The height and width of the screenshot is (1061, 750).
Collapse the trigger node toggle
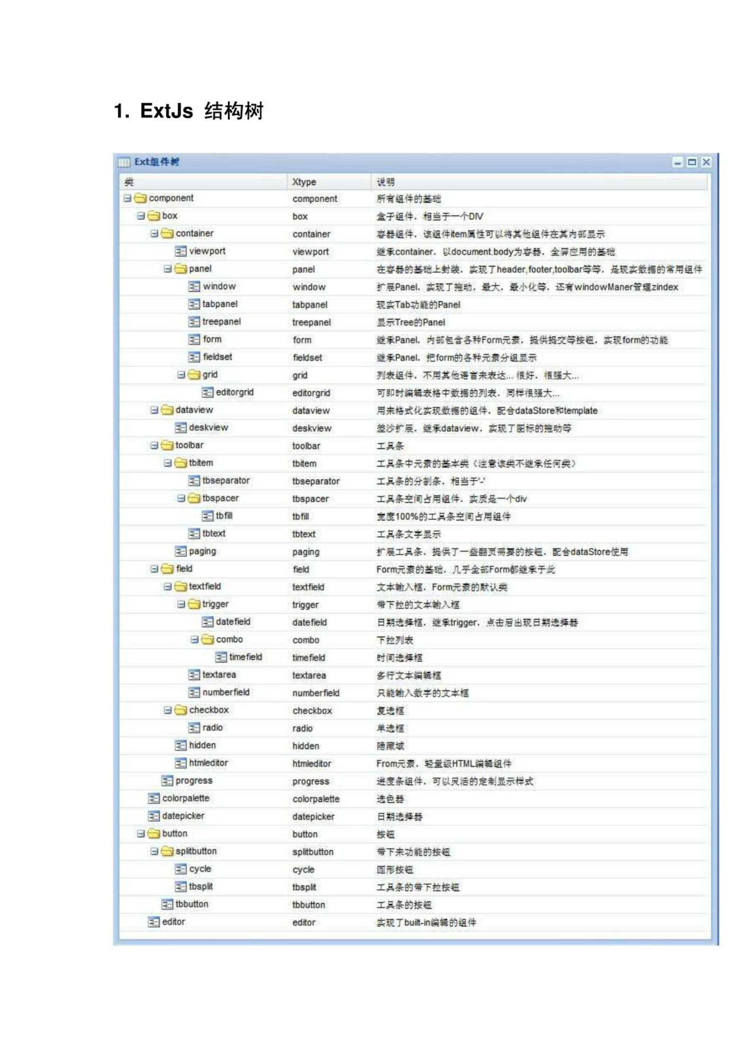pyautogui.click(x=181, y=604)
